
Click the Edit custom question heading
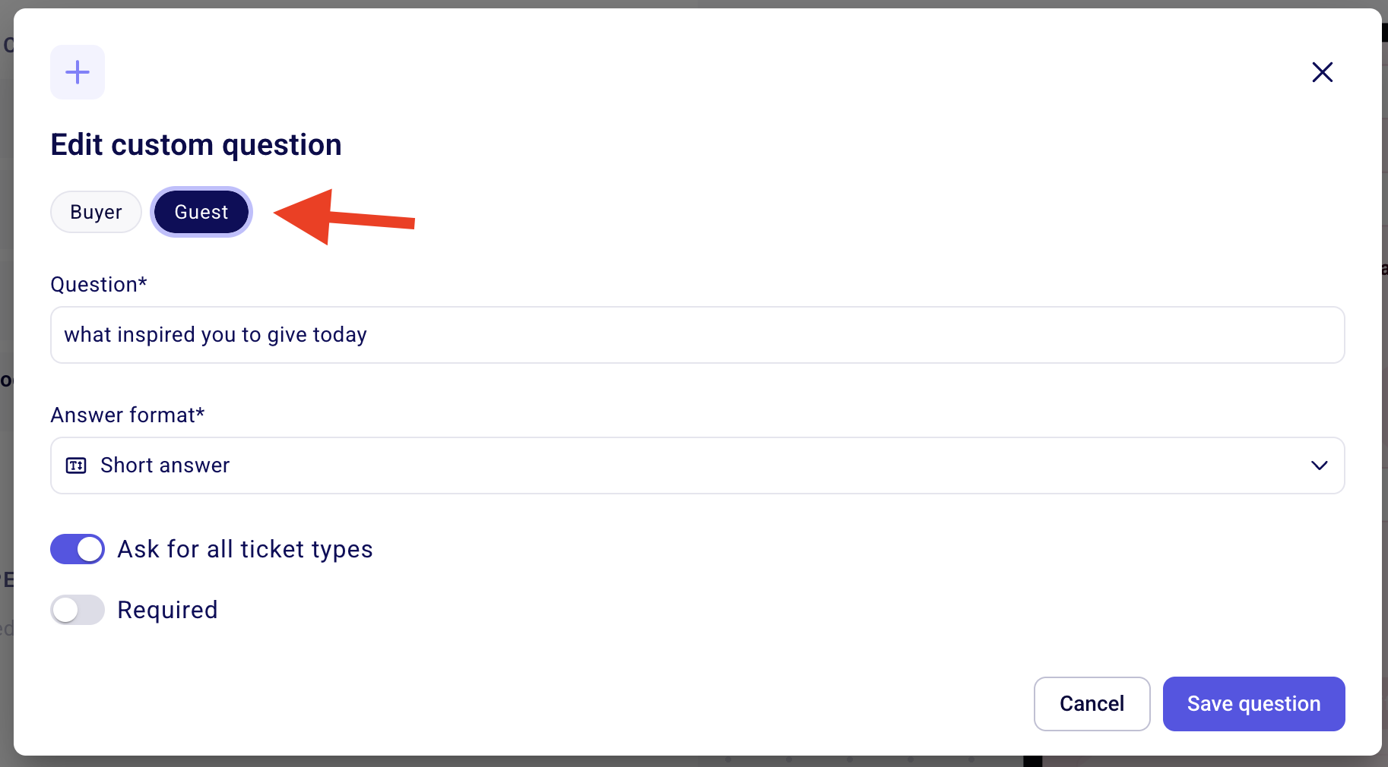coord(196,145)
